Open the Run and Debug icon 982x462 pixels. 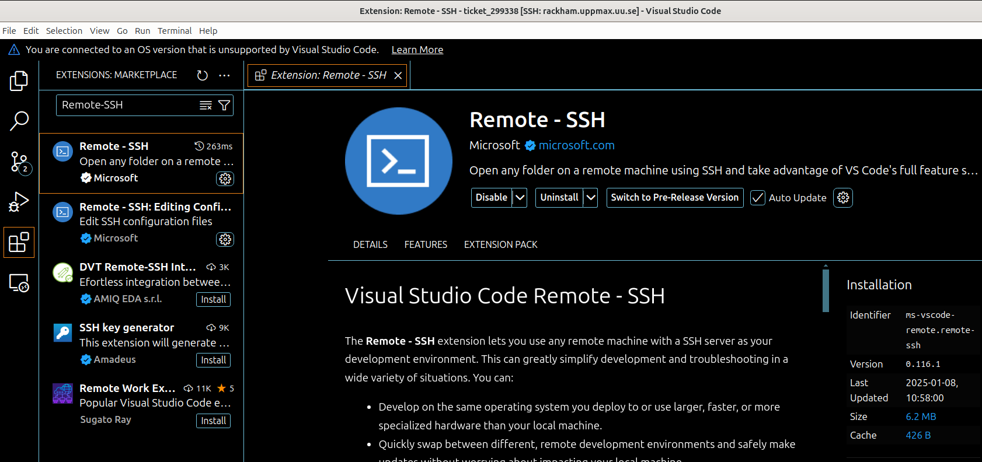19,202
